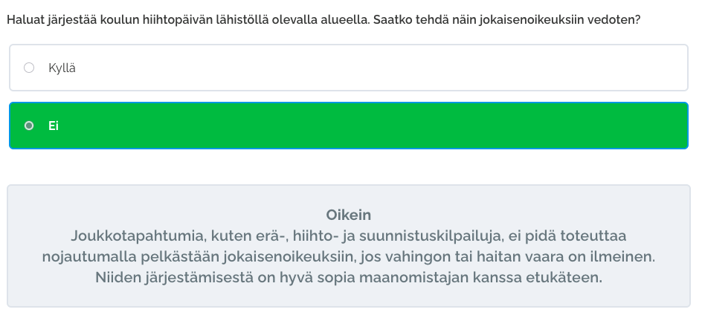Screen dimensions: 702x318
Task: Select the Ei radio button
Action: pyautogui.click(x=29, y=126)
